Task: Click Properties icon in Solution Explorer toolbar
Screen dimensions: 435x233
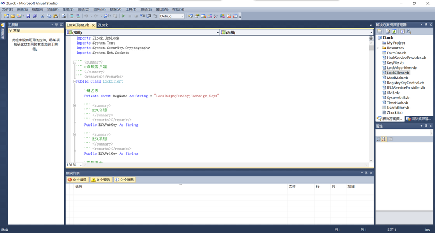Action: [x=380, y=32]
